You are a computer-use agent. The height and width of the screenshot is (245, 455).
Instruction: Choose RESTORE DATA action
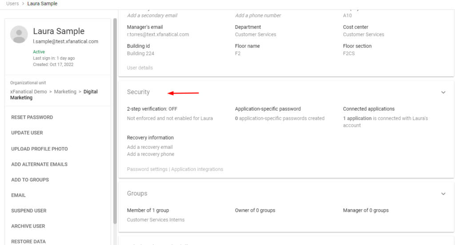tap(28, 241)
